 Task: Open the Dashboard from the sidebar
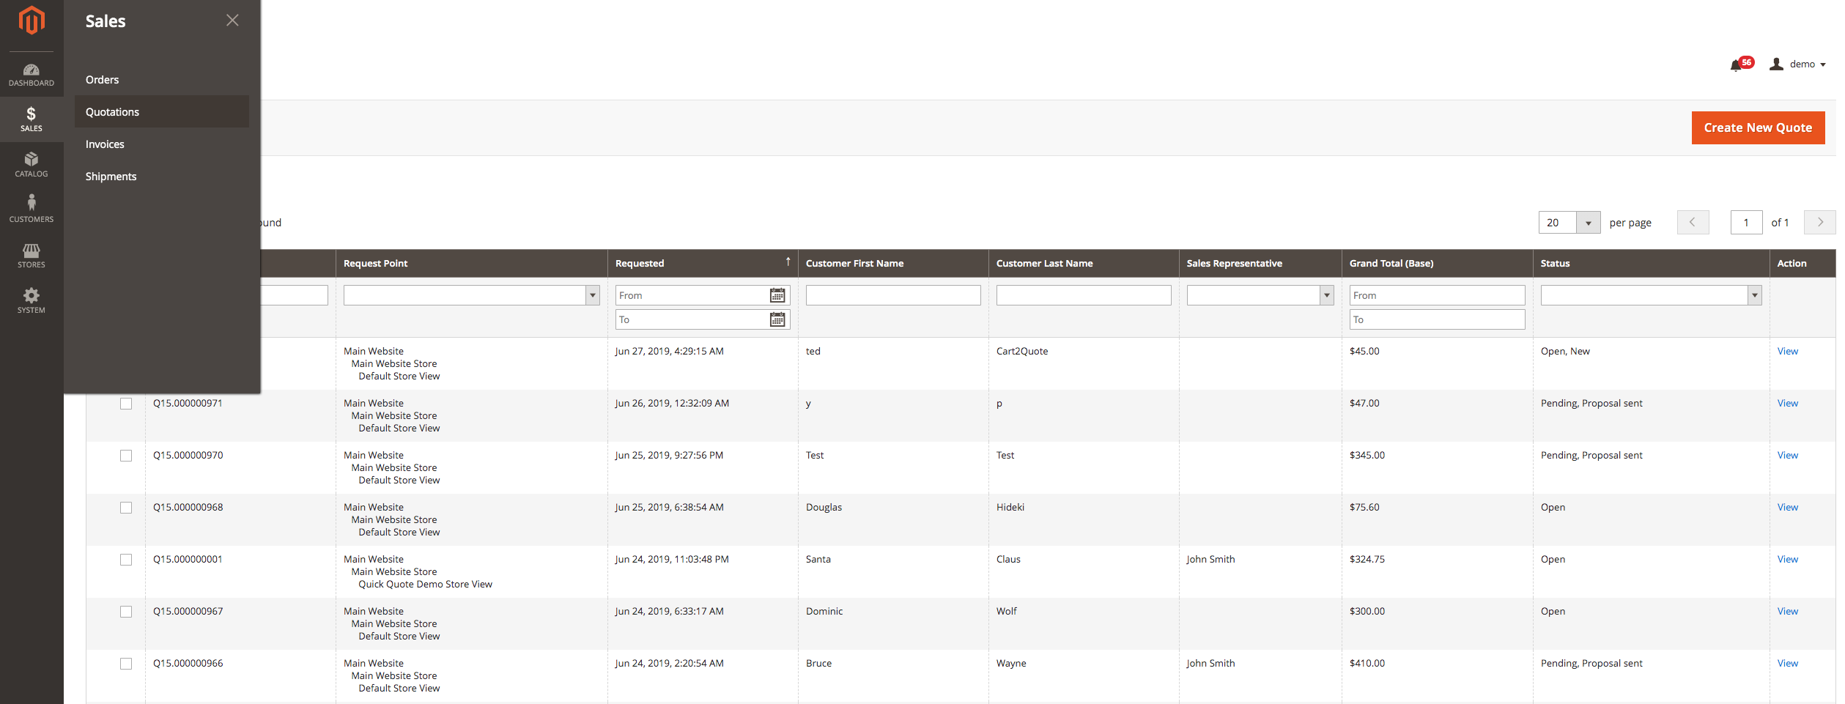click(x=31, y=74)
